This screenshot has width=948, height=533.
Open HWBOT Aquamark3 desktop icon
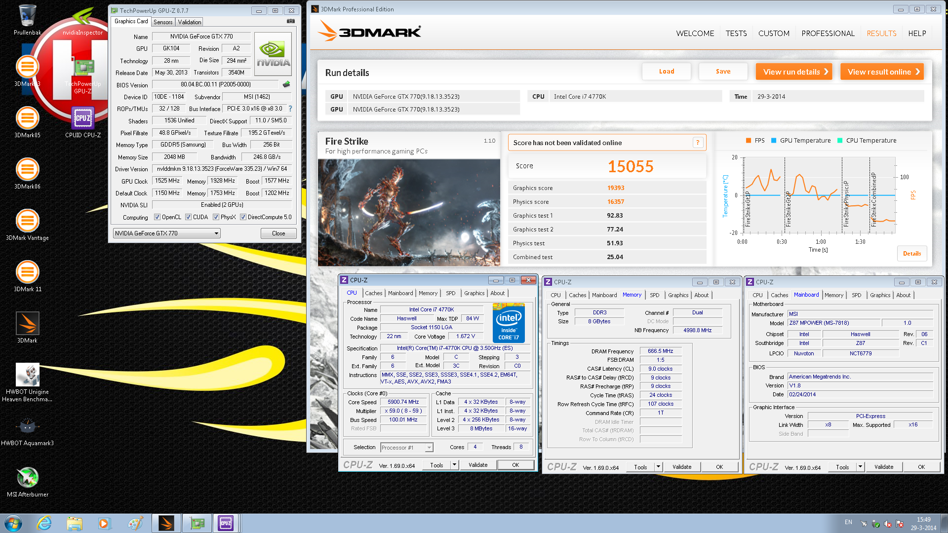point(27,431)
